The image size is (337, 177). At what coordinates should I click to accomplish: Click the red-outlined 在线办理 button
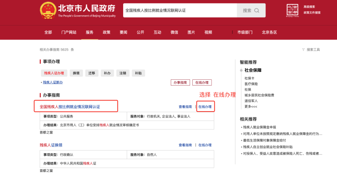coord(202,82)
